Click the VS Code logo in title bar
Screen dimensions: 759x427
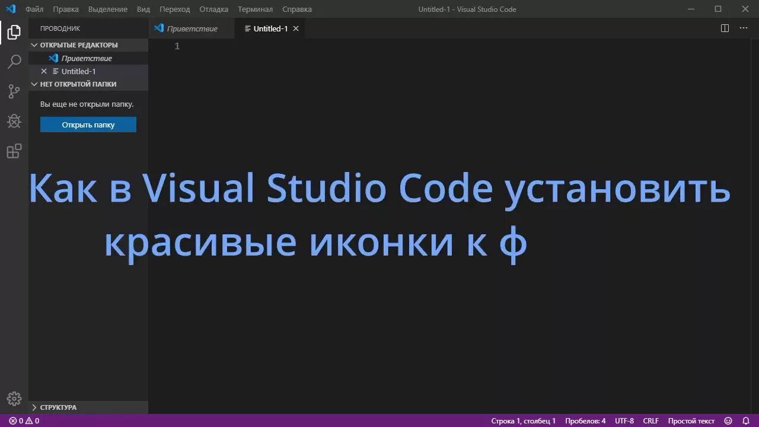(11, 9)
